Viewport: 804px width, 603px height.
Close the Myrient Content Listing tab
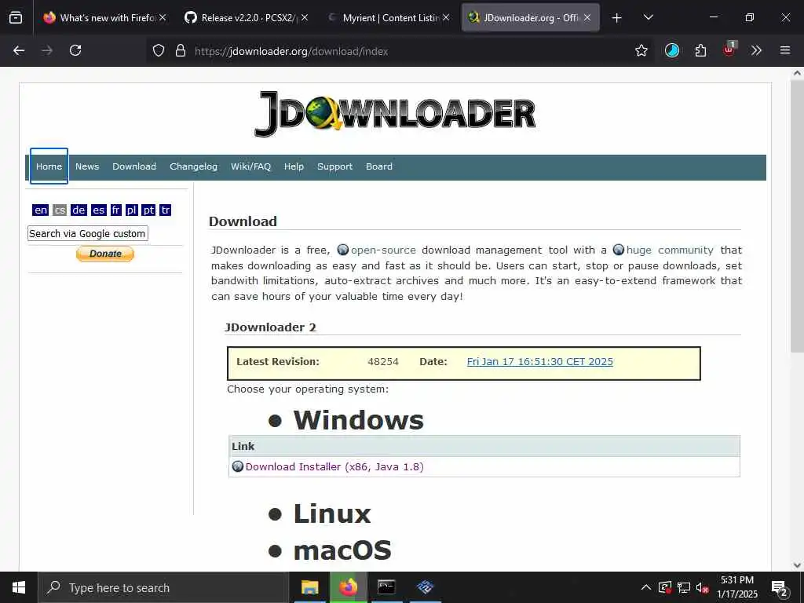coord(446,17)
